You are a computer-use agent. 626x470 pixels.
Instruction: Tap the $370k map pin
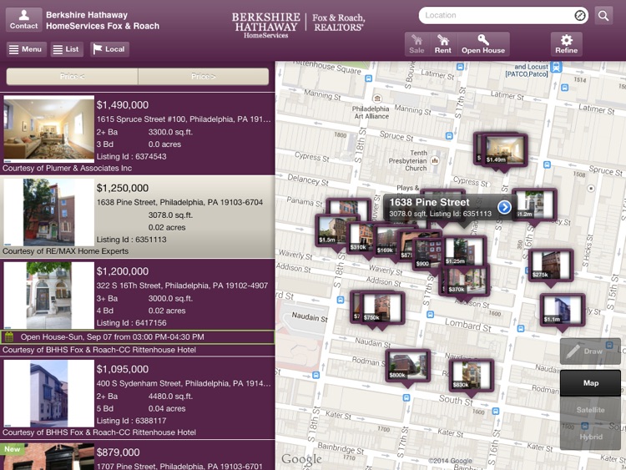tap(467, 280)
